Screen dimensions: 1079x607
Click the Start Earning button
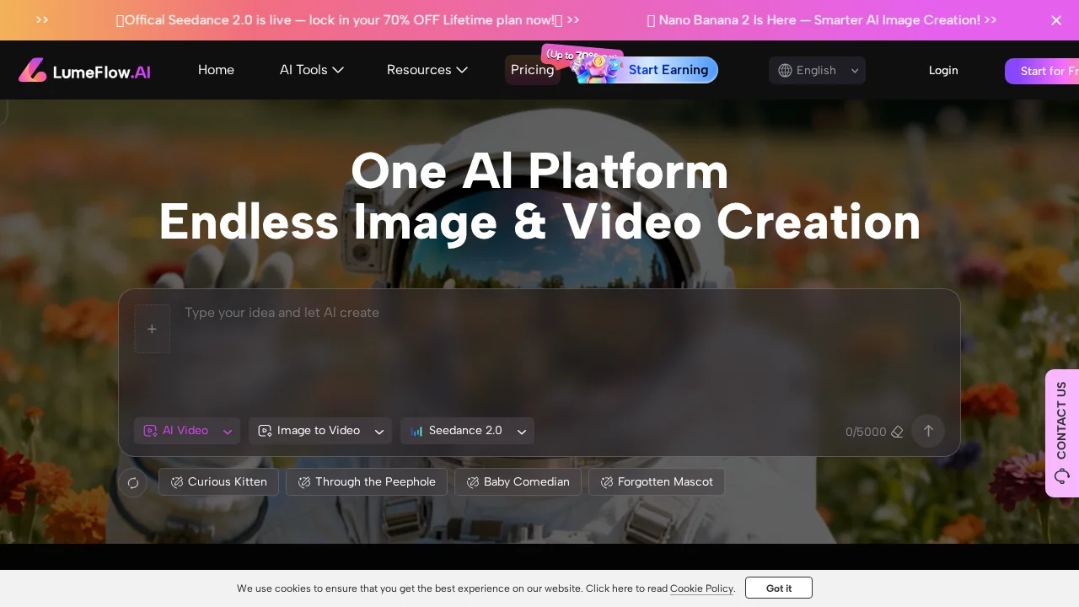click(668, 70)
